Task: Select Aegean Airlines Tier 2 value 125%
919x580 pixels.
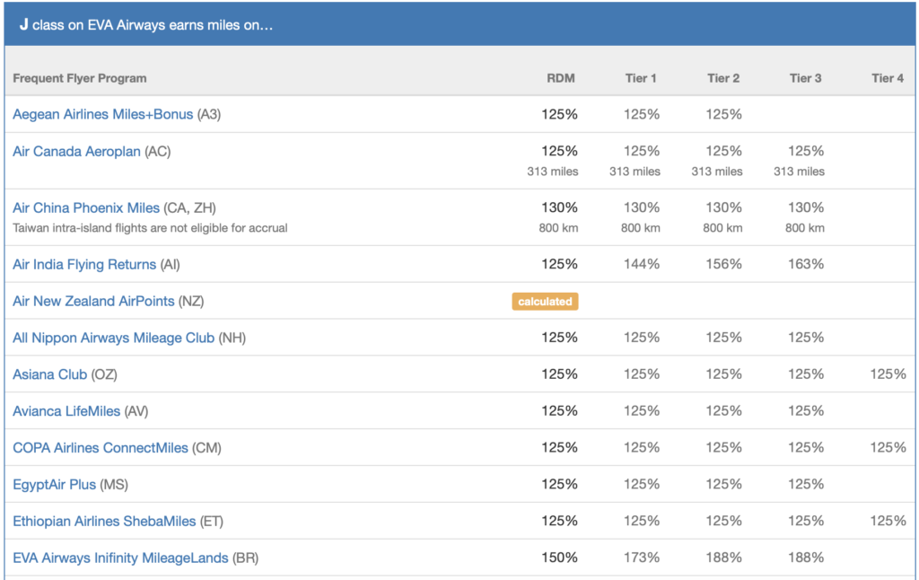Action: (x=723, y=114)
